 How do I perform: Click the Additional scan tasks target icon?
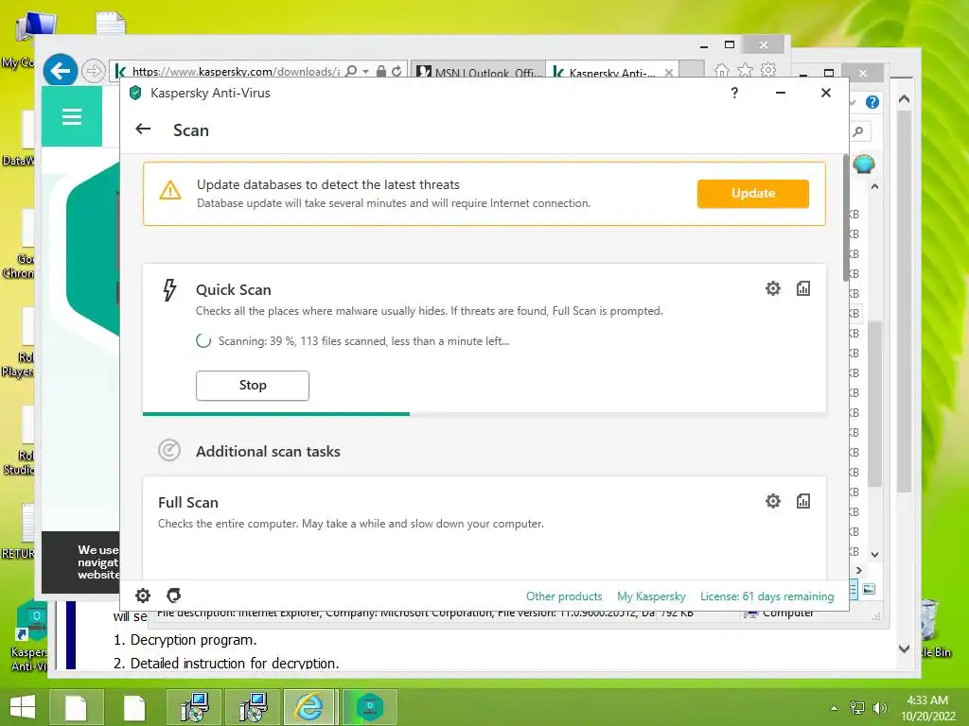click(168, 450)
